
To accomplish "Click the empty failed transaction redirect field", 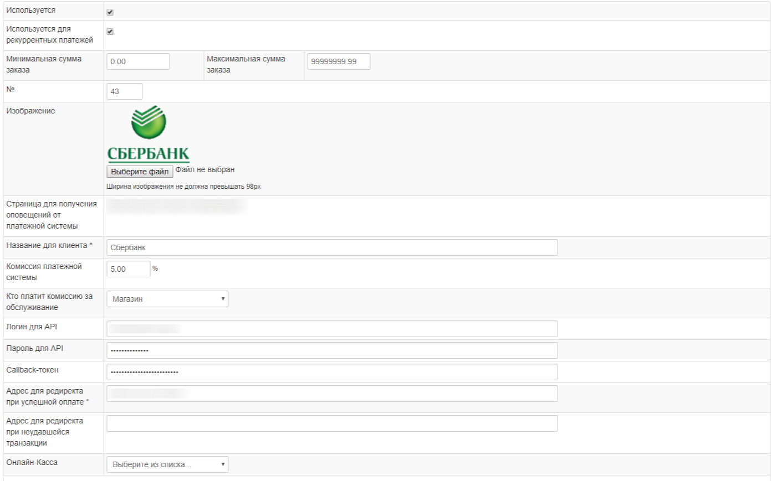I will 331,423.
